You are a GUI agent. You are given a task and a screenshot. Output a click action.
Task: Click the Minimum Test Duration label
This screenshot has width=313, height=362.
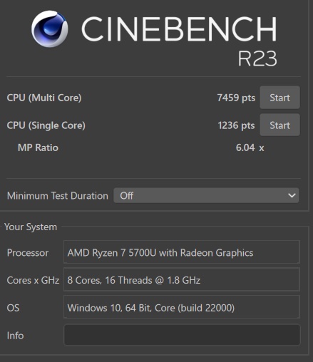click(58, 196)
